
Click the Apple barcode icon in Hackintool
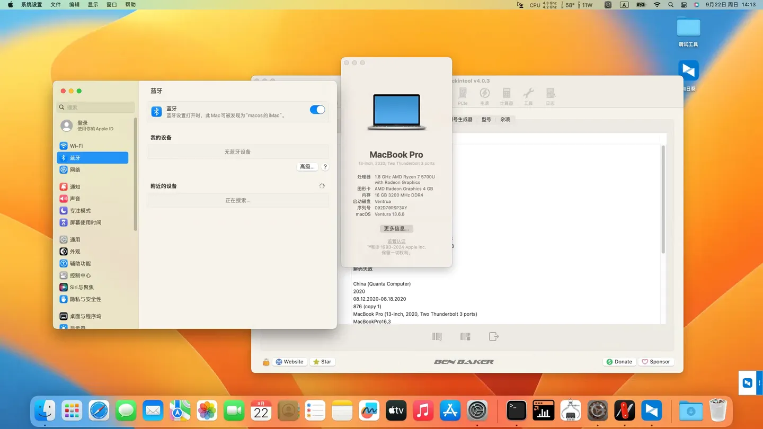click(465, 336)
